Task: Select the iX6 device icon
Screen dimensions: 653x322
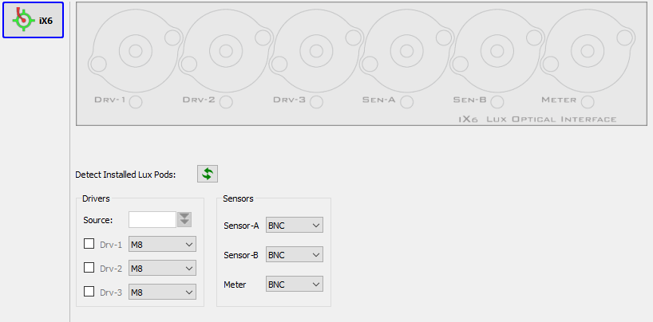Action: [33, 20]
